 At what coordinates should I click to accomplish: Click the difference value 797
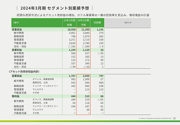click(101, 76)
